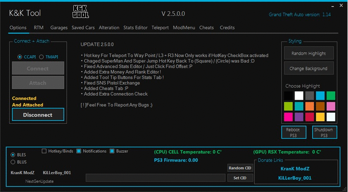Click the Random Highlight button
Image resolution: width=348 pixels, height=192 pixels.
309,54
